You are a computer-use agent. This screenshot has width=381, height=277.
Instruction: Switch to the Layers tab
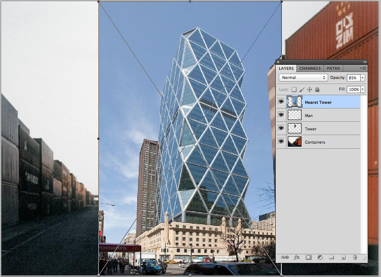(x=286, y=69)
